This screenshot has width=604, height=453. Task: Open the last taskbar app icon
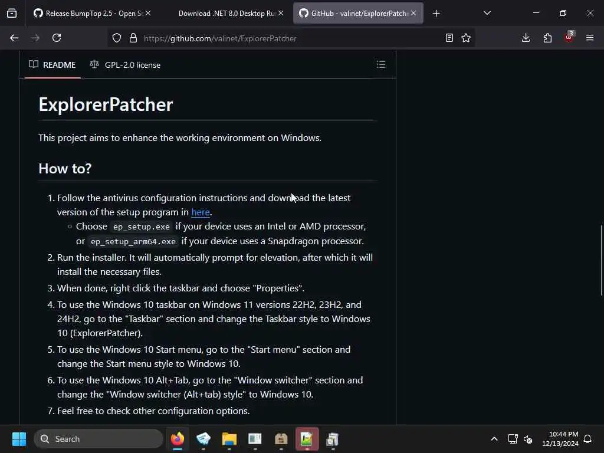333,439
